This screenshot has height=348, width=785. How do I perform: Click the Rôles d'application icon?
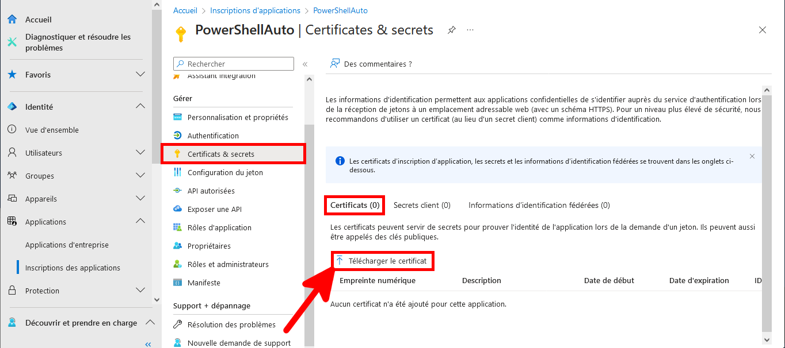click(178, 227)
